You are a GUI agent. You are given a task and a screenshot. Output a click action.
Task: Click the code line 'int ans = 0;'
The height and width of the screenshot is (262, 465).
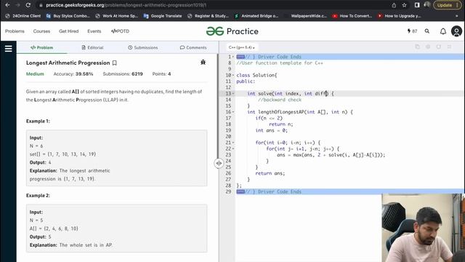tap(271, 130)
